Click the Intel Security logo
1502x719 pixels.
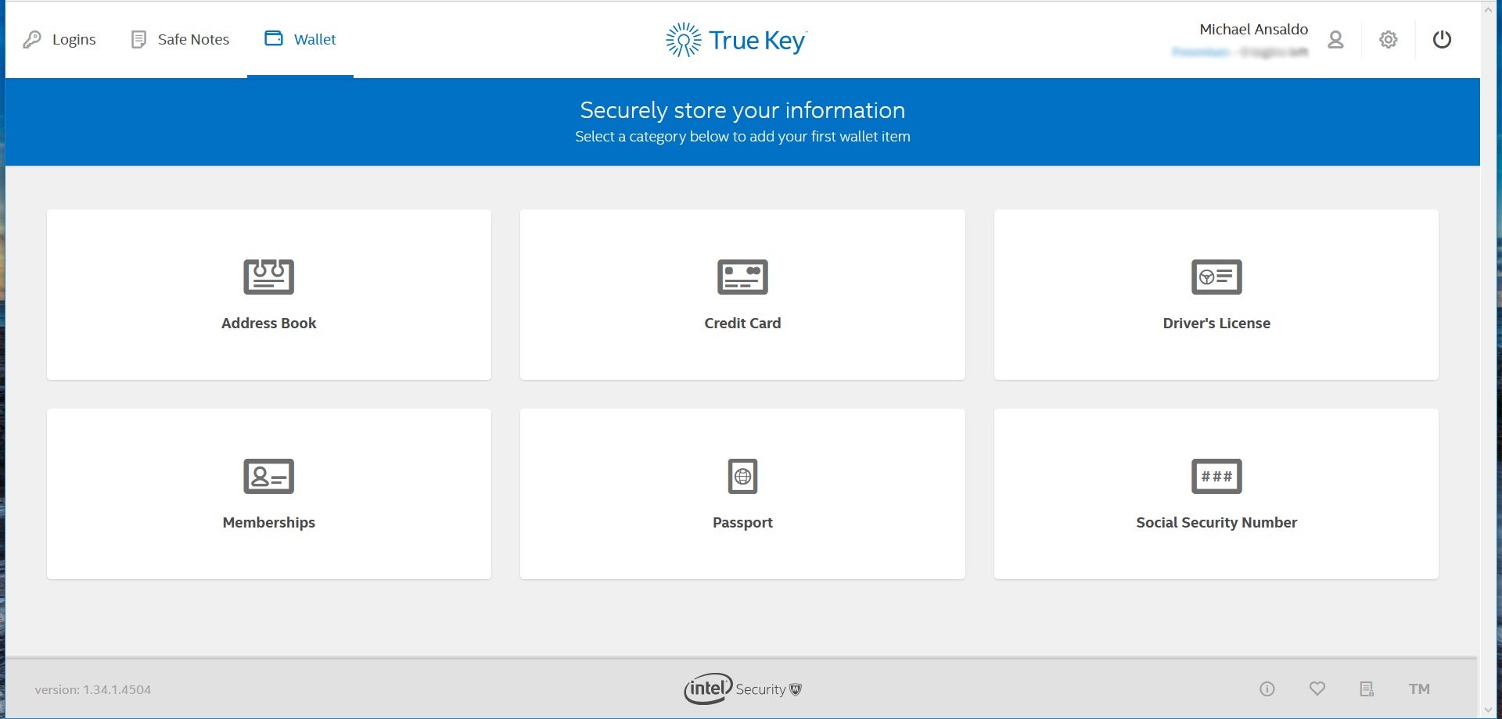(x=742, y=689)
